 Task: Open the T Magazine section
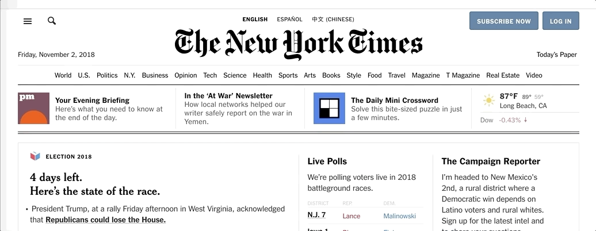[463, 75]
